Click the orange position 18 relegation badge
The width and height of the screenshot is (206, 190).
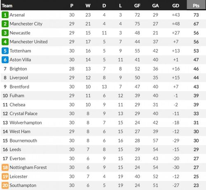(x=5, y=167)
